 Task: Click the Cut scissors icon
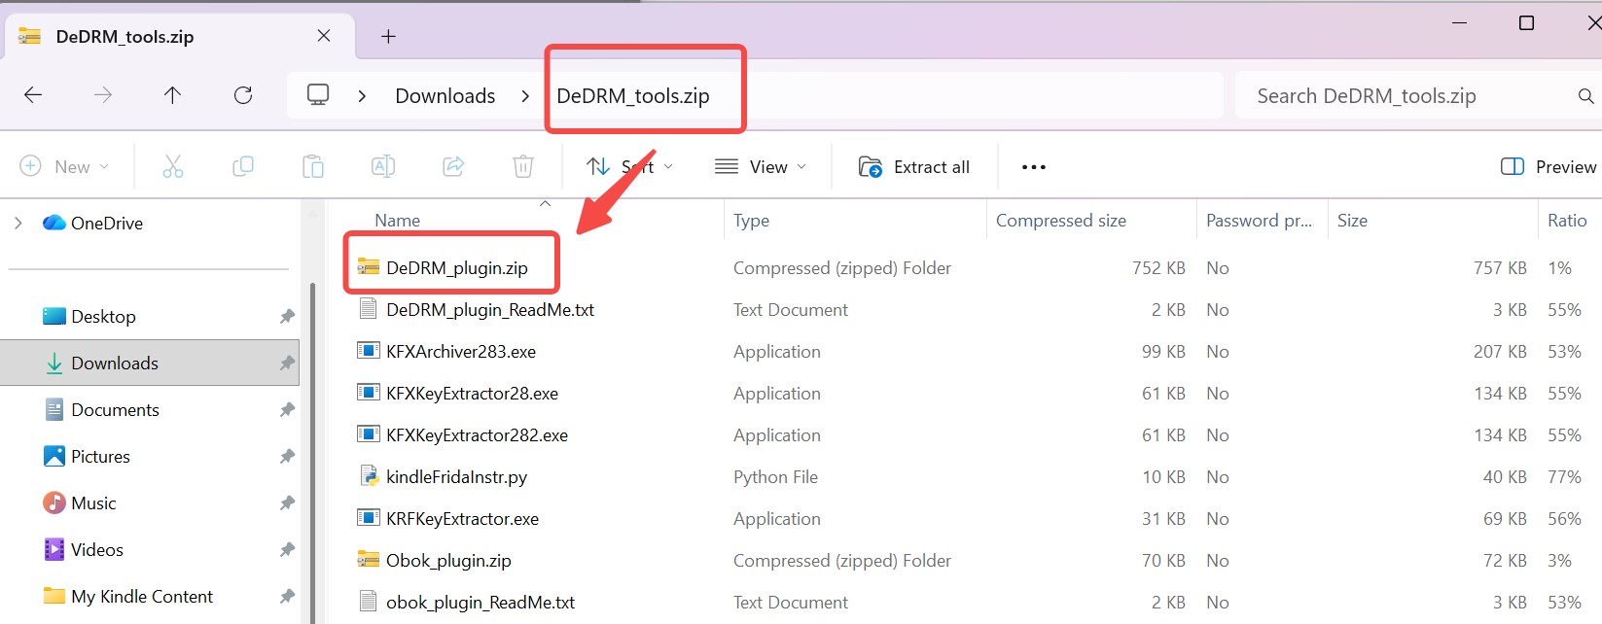[x=173, y=167]
